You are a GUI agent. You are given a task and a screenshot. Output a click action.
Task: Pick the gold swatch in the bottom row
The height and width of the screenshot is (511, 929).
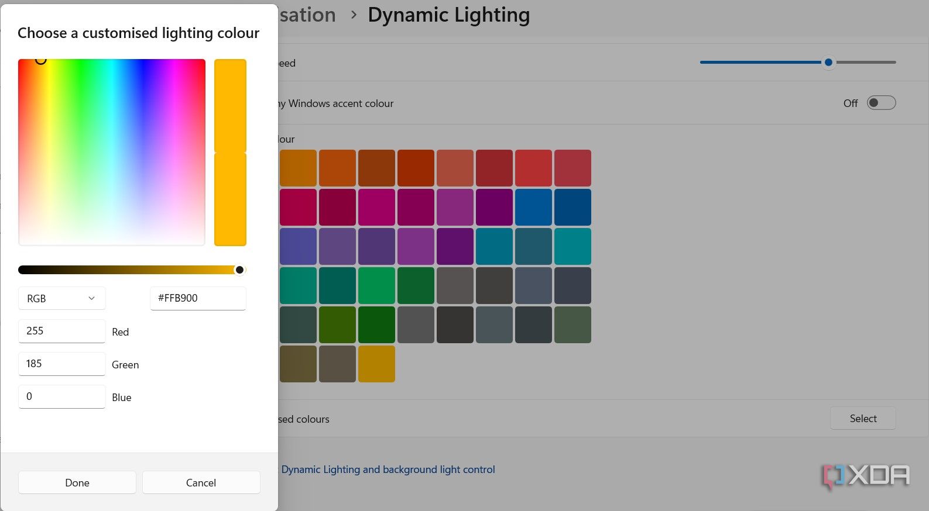[376, 364]
